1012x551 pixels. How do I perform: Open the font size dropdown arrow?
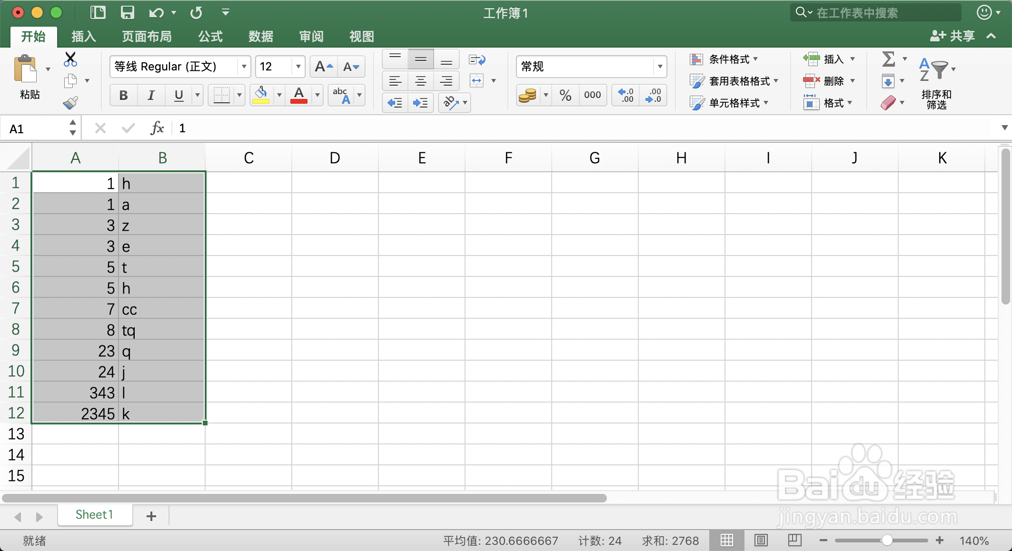point(298,67)
